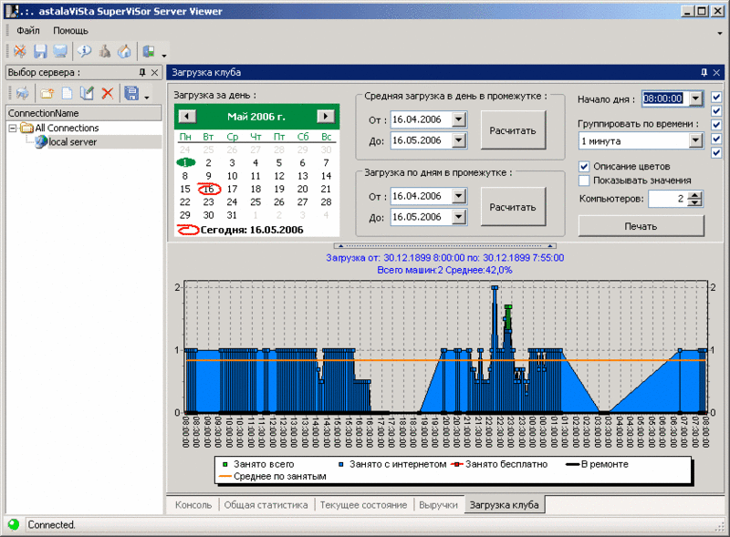730x537 pixels.
Task: Collapse the All Connections tree node
Action: pyautogui.click(x=13, y=128)
